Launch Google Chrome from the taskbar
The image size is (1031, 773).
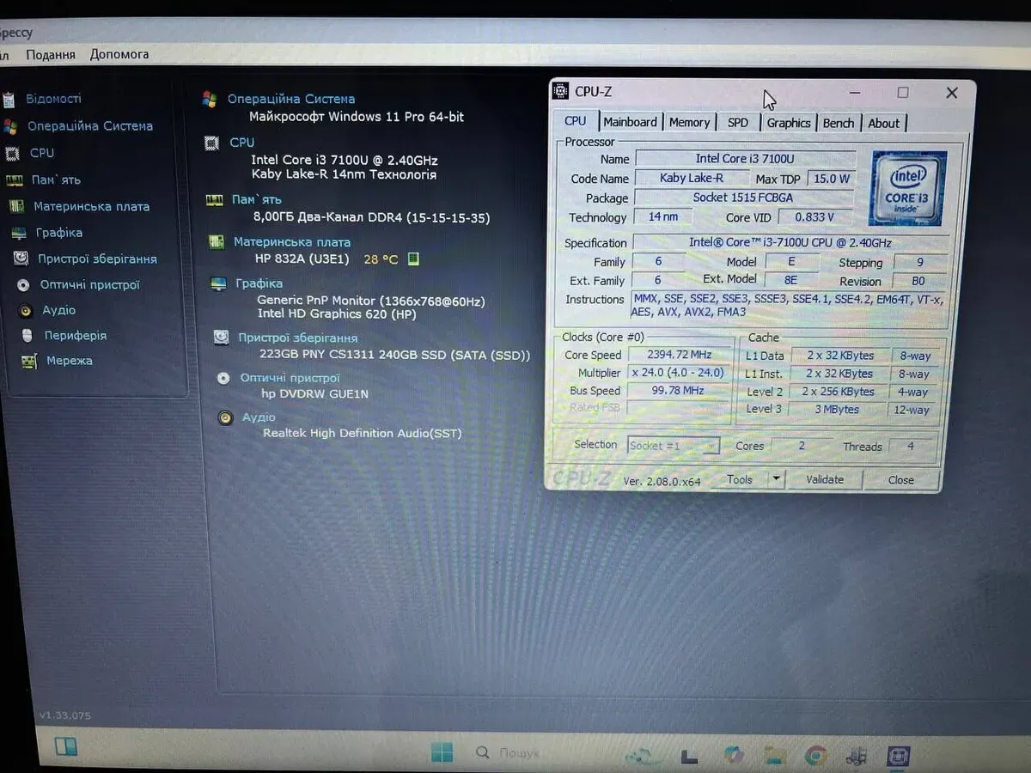point(814,755)
